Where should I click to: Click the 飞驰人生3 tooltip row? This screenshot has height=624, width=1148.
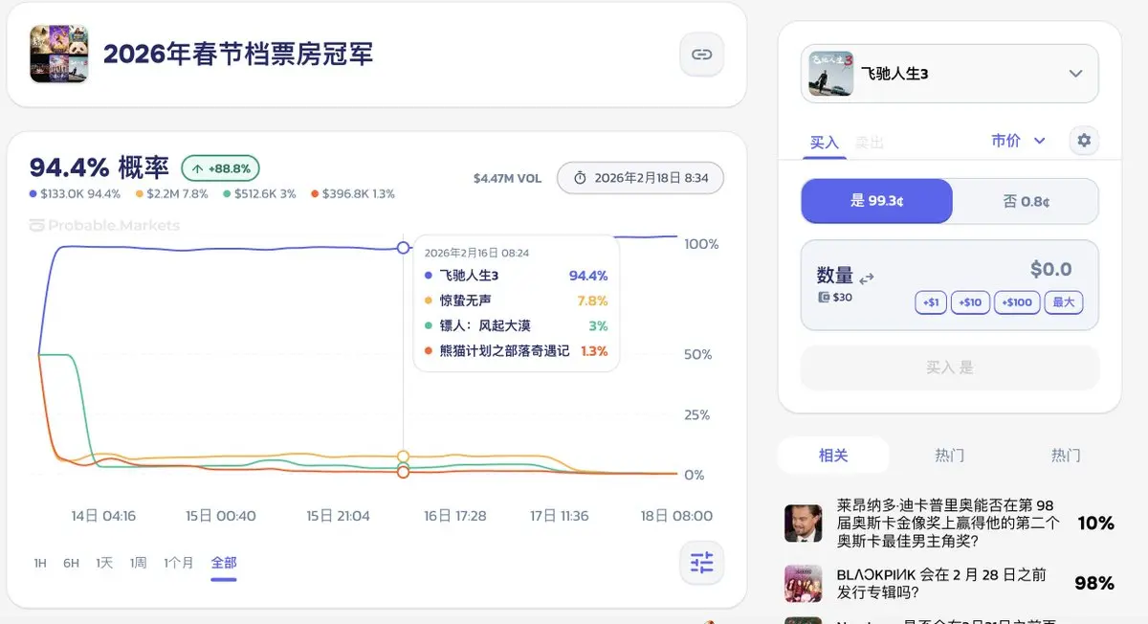tap(516, 276)
